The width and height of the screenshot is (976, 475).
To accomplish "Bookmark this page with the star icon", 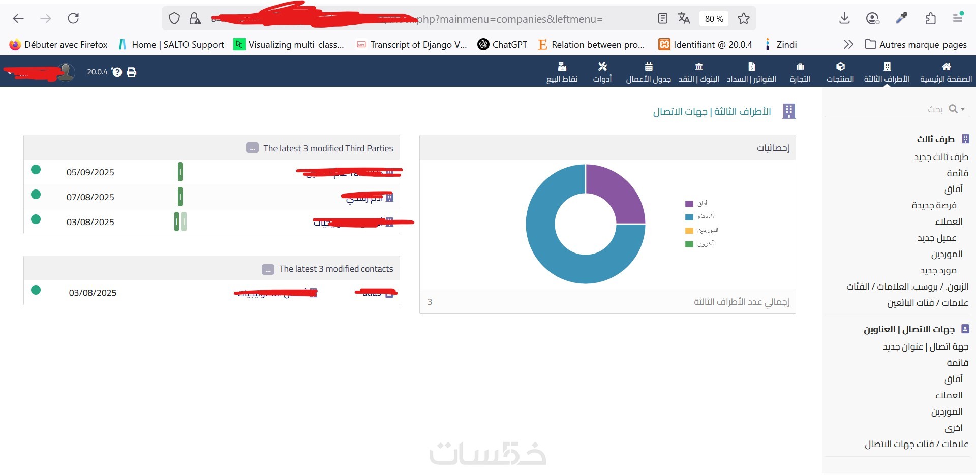I will (x=744, y=19).
